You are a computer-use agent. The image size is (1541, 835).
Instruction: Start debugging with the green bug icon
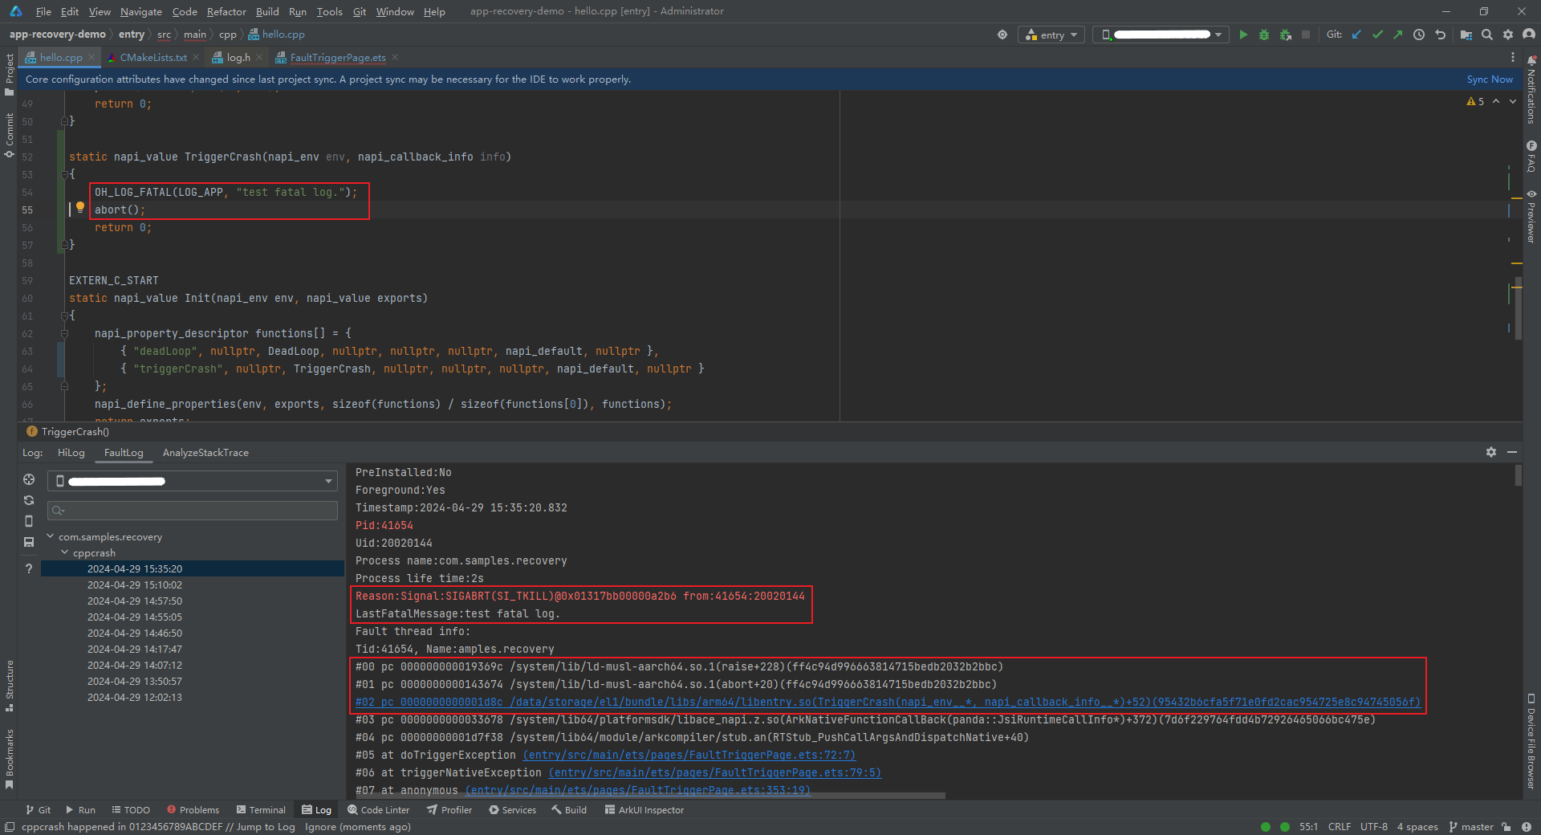[x=1264, y=35]
